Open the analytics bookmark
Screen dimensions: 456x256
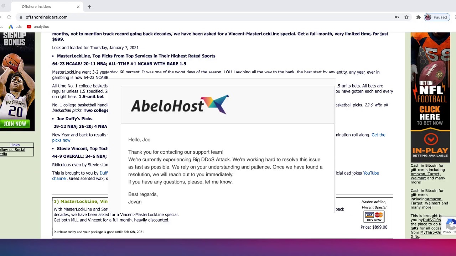click(38, 27)
